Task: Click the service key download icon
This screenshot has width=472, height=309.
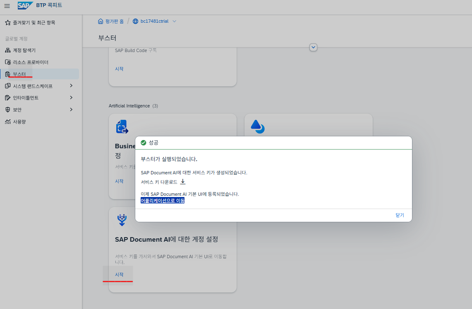Action: pyautogui.click(x=183, y=181)
